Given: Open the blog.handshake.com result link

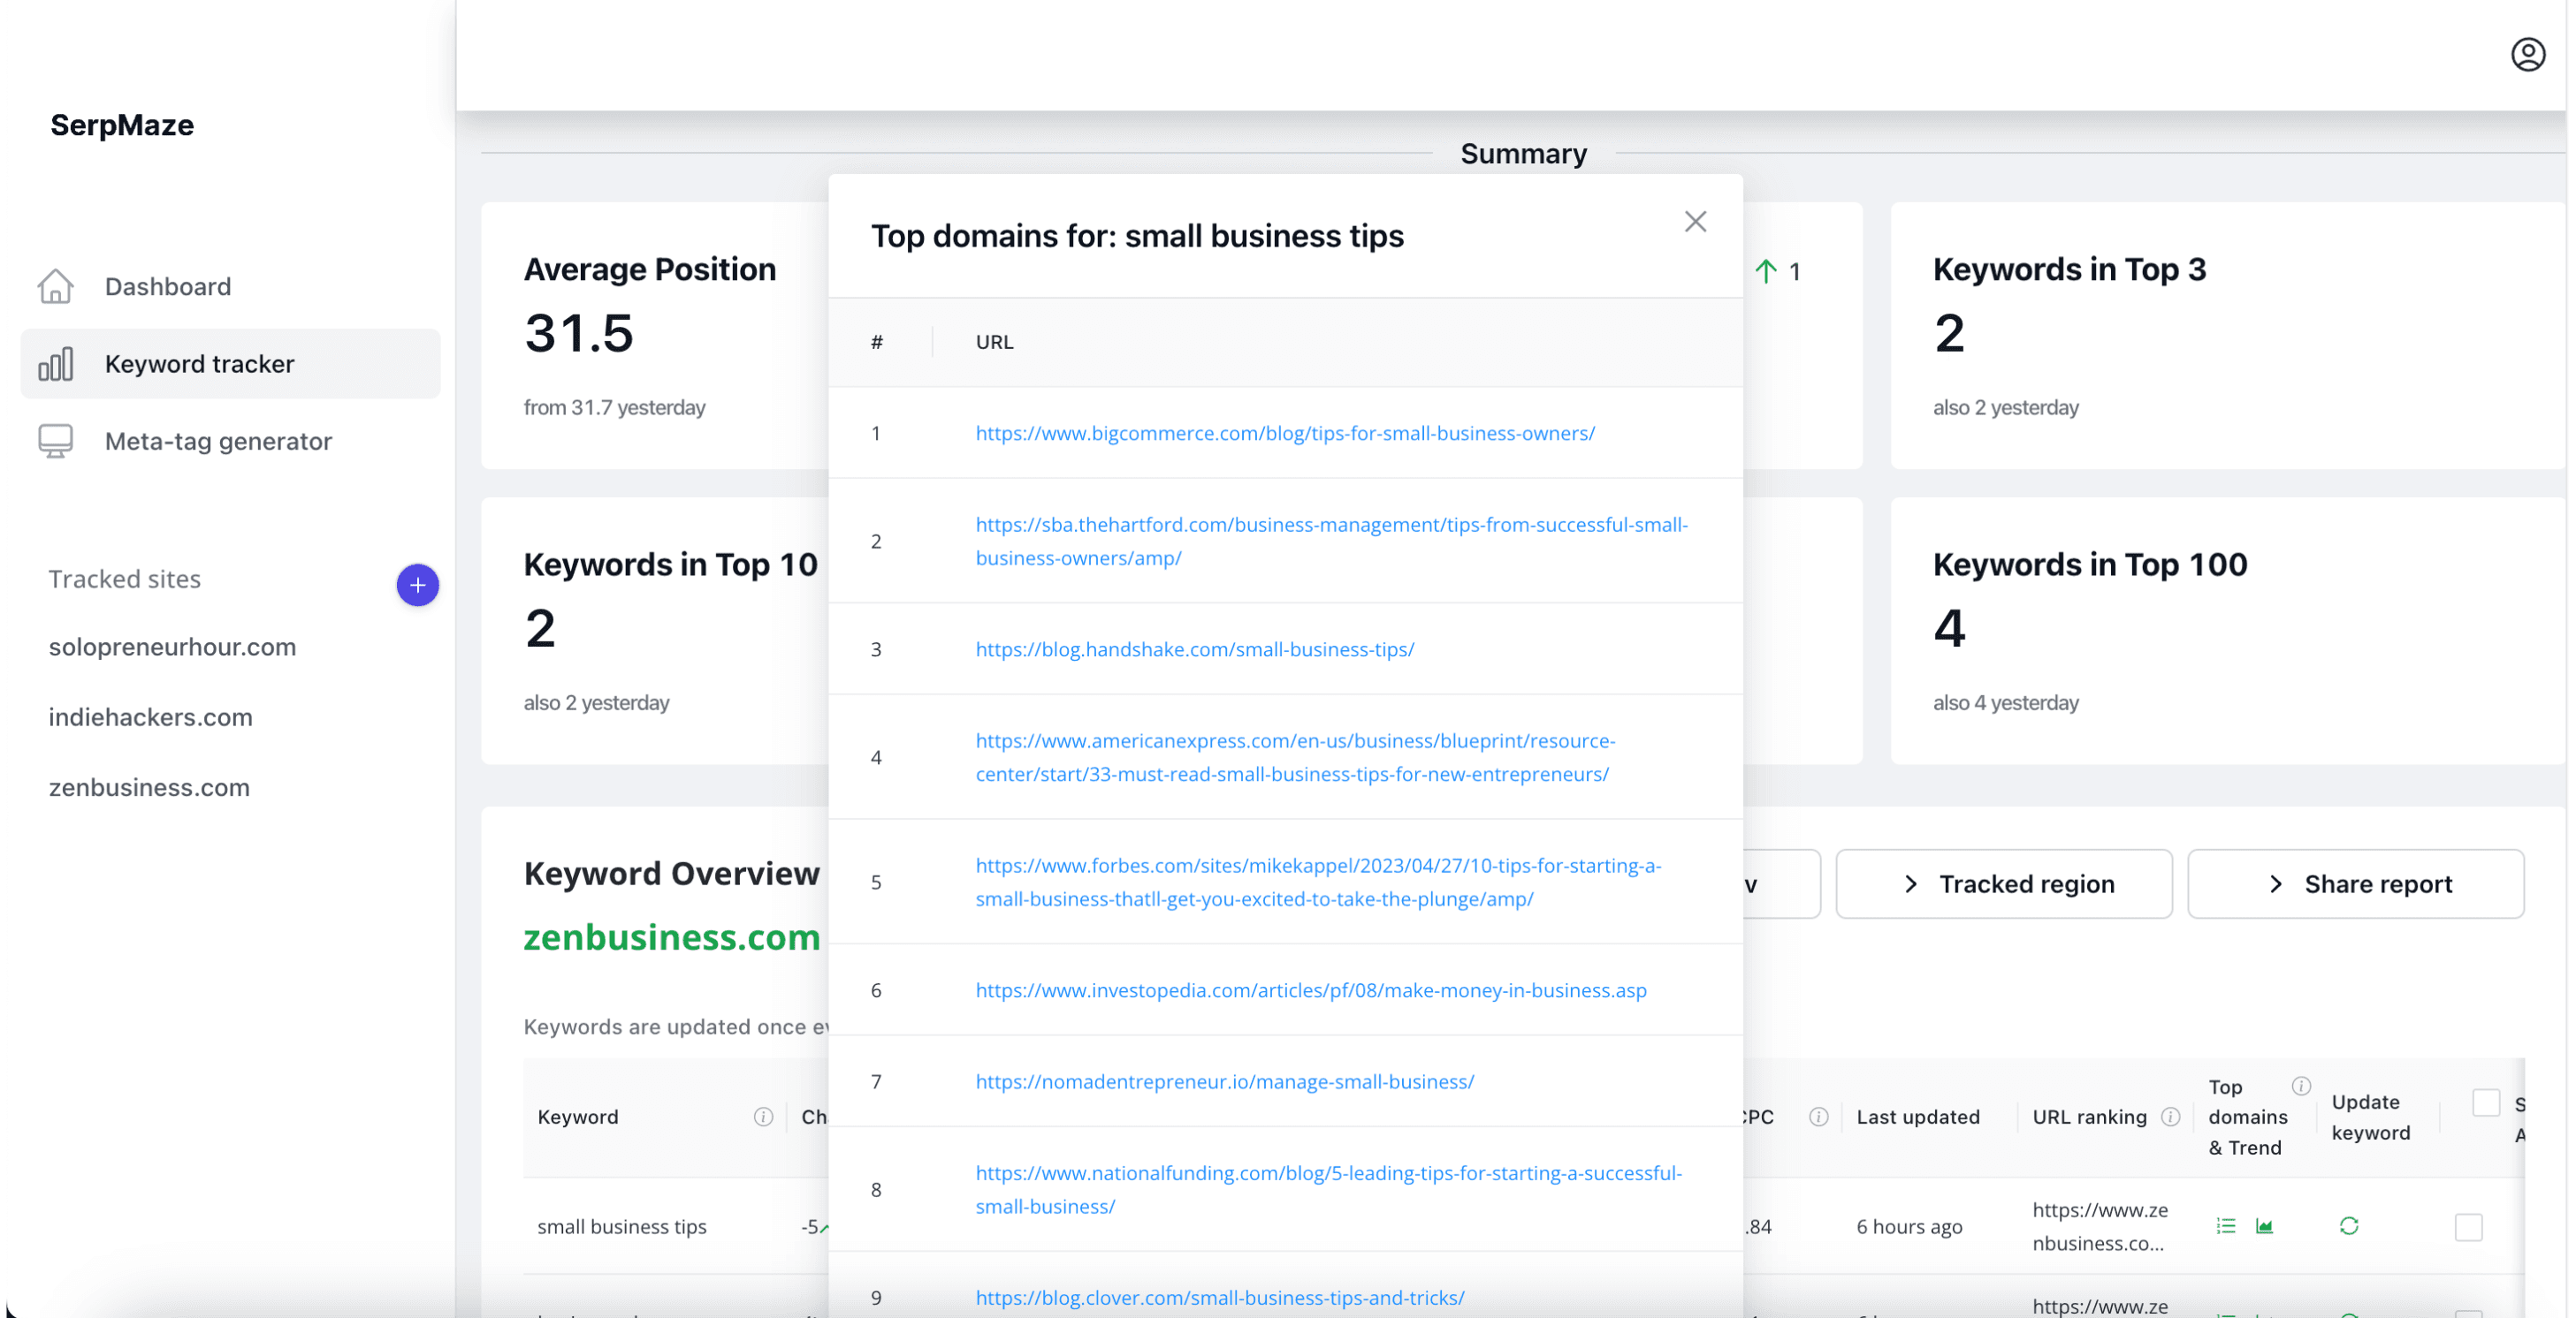Looking at the screenshot, I should pos(1194,648).
